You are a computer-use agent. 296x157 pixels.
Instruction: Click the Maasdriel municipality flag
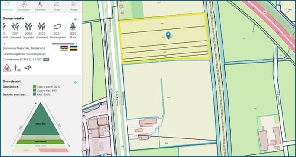(64, 48)
